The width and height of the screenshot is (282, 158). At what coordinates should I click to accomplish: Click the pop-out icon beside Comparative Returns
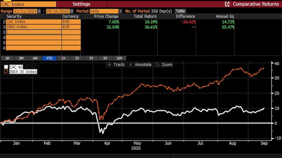(227, 4)
